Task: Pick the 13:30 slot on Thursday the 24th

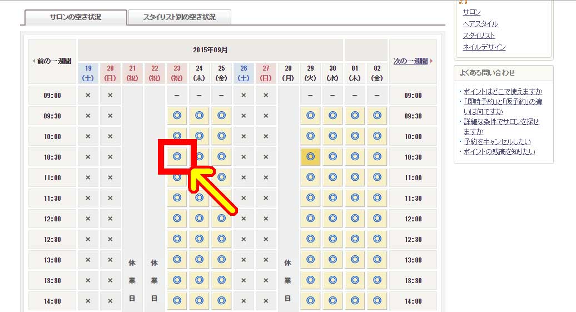Action: click(x=199, y=280)
